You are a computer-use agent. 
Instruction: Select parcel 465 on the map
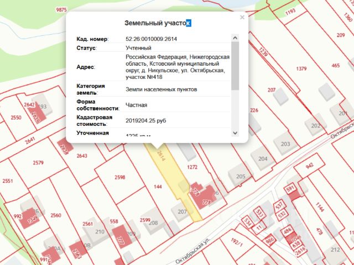point(336,66)
